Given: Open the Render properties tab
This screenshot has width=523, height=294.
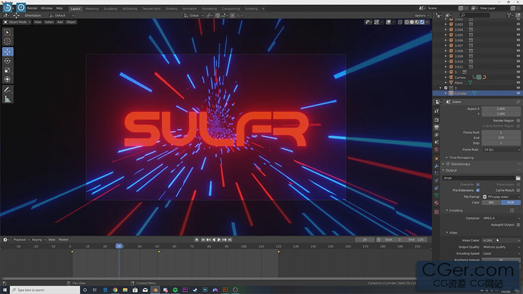Looking at the screenshot, I should 437,119.
